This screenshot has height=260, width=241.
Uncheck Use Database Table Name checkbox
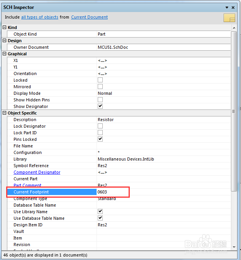pos(100,218)
